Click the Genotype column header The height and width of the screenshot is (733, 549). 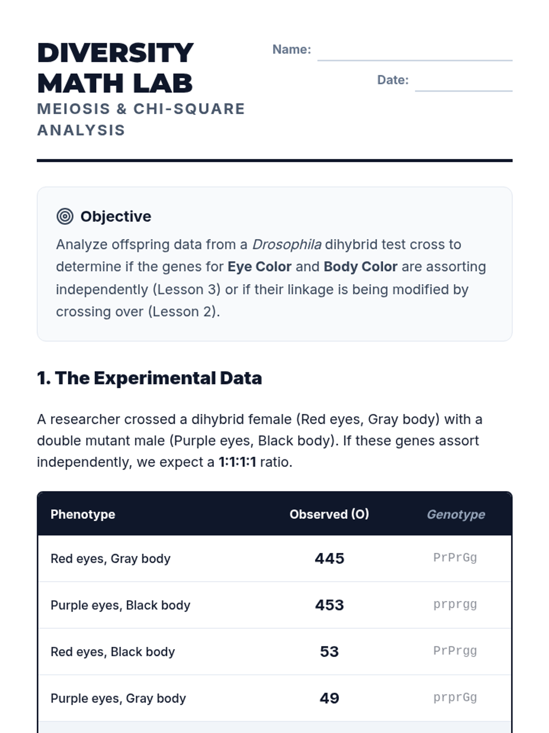point(456,514)
